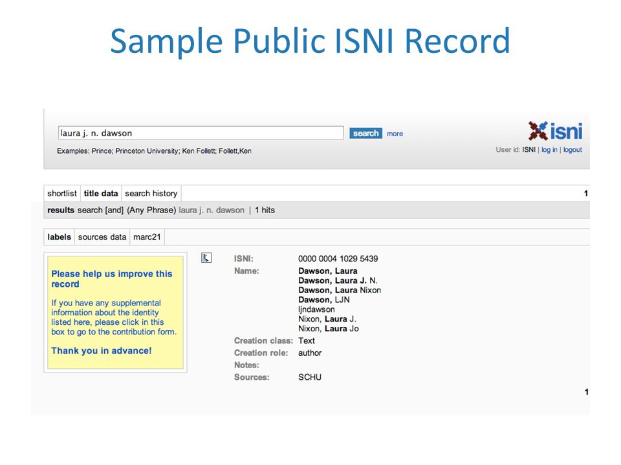Click the blue search button
The image size is (621, 465).
(365, 133)
